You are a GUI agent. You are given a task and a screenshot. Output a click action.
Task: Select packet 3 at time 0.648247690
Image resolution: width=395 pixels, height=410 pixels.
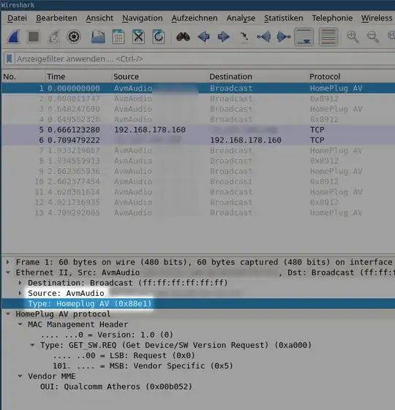[x=198, y=109]
